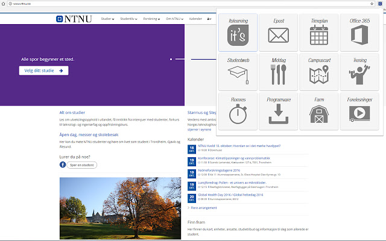Click the Velg ditt studie button
Screen dimensions: 386x241
point(44,70)
